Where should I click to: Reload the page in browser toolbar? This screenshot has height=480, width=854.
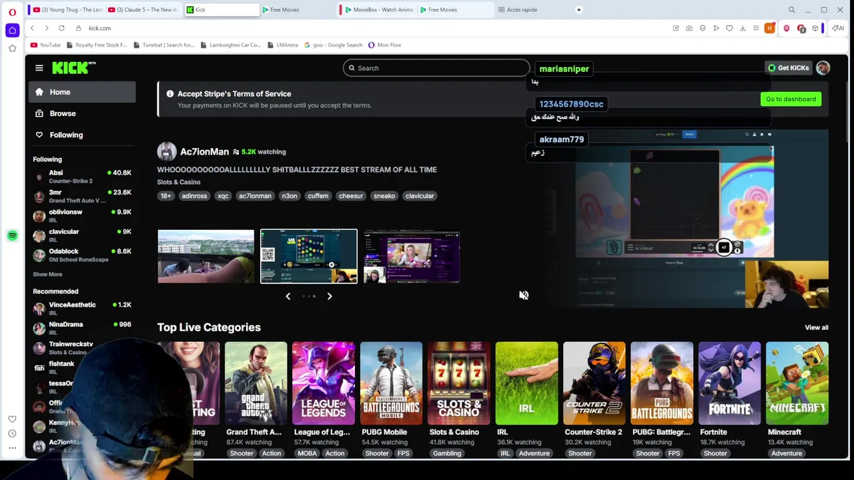tap(61, 28)
